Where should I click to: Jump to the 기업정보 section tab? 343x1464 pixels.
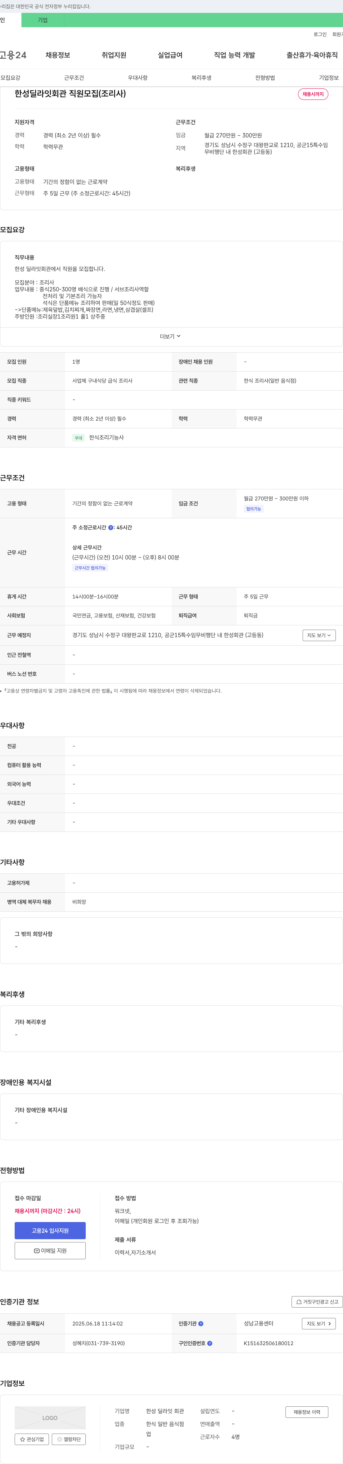click(329, 78)
